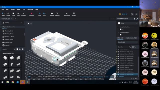This screenshot has width=160, height=90.
Task: Add a new model tab with plus
Action: 15,19
